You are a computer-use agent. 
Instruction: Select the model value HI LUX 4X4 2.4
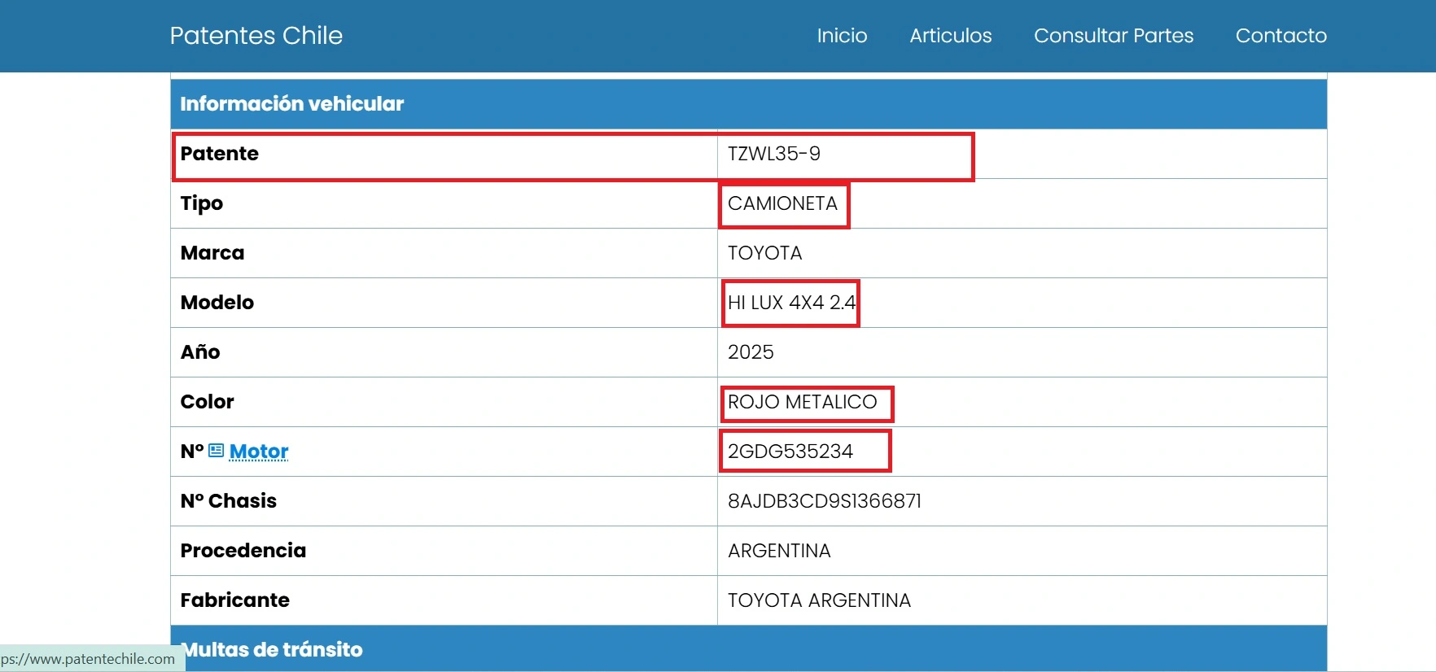coord(791,303)
